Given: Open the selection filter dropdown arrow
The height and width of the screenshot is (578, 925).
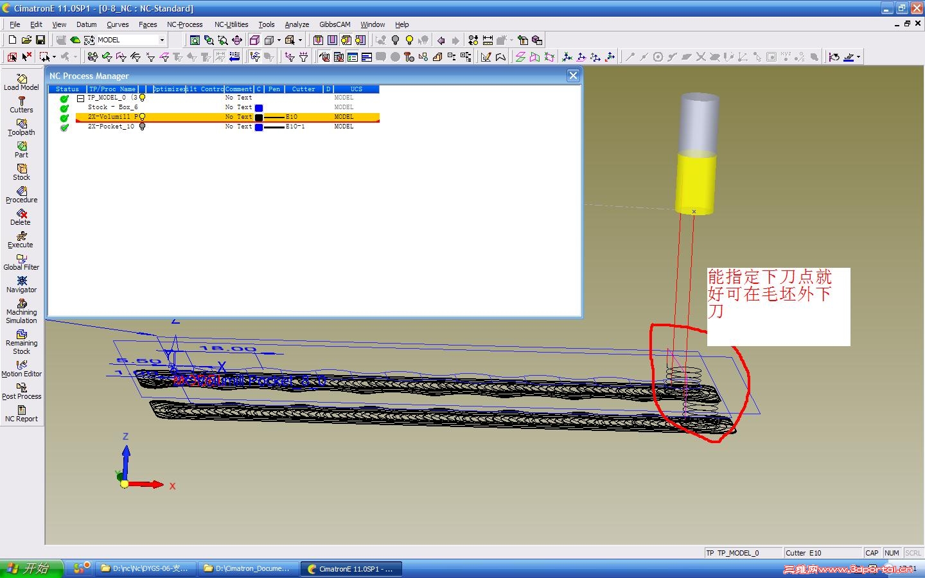Looking at the screenshot, I should click(x=54, y=57).
